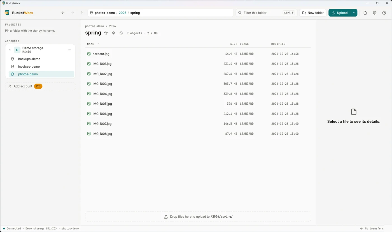Go back using the left arrow
Image resolution: width=392 pixels, height=232 pixels.
[x=63, y=13]
